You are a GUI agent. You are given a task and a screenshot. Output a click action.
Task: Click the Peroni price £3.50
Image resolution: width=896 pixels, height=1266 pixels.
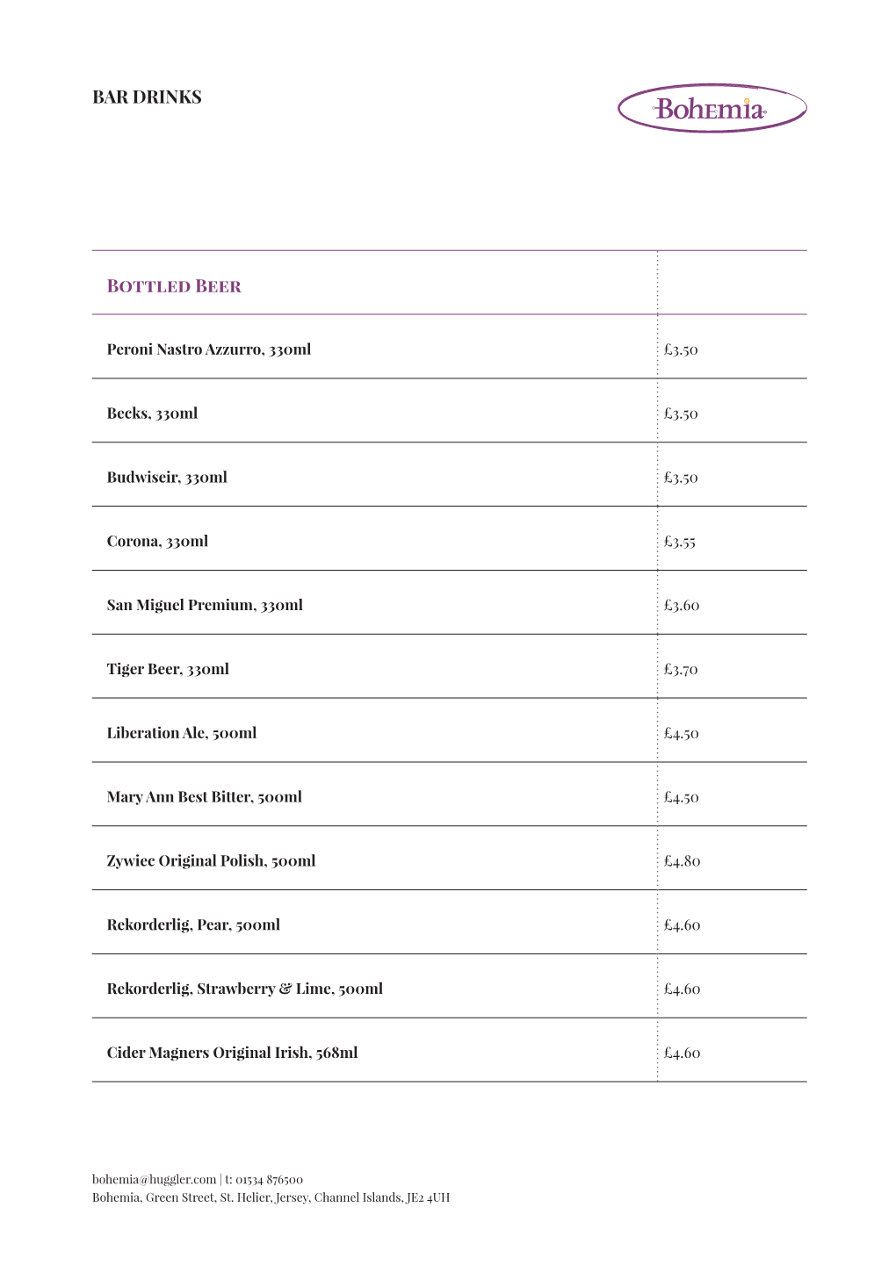681,349
